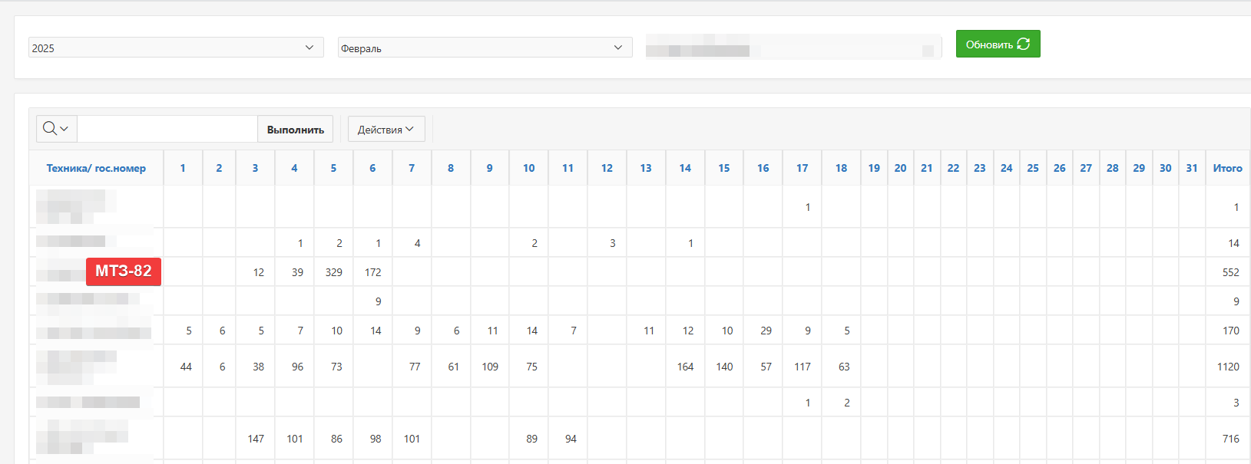1251x464 pixels.
Task: Click the blurred field beside Обновить
Action: pos(793,47)
